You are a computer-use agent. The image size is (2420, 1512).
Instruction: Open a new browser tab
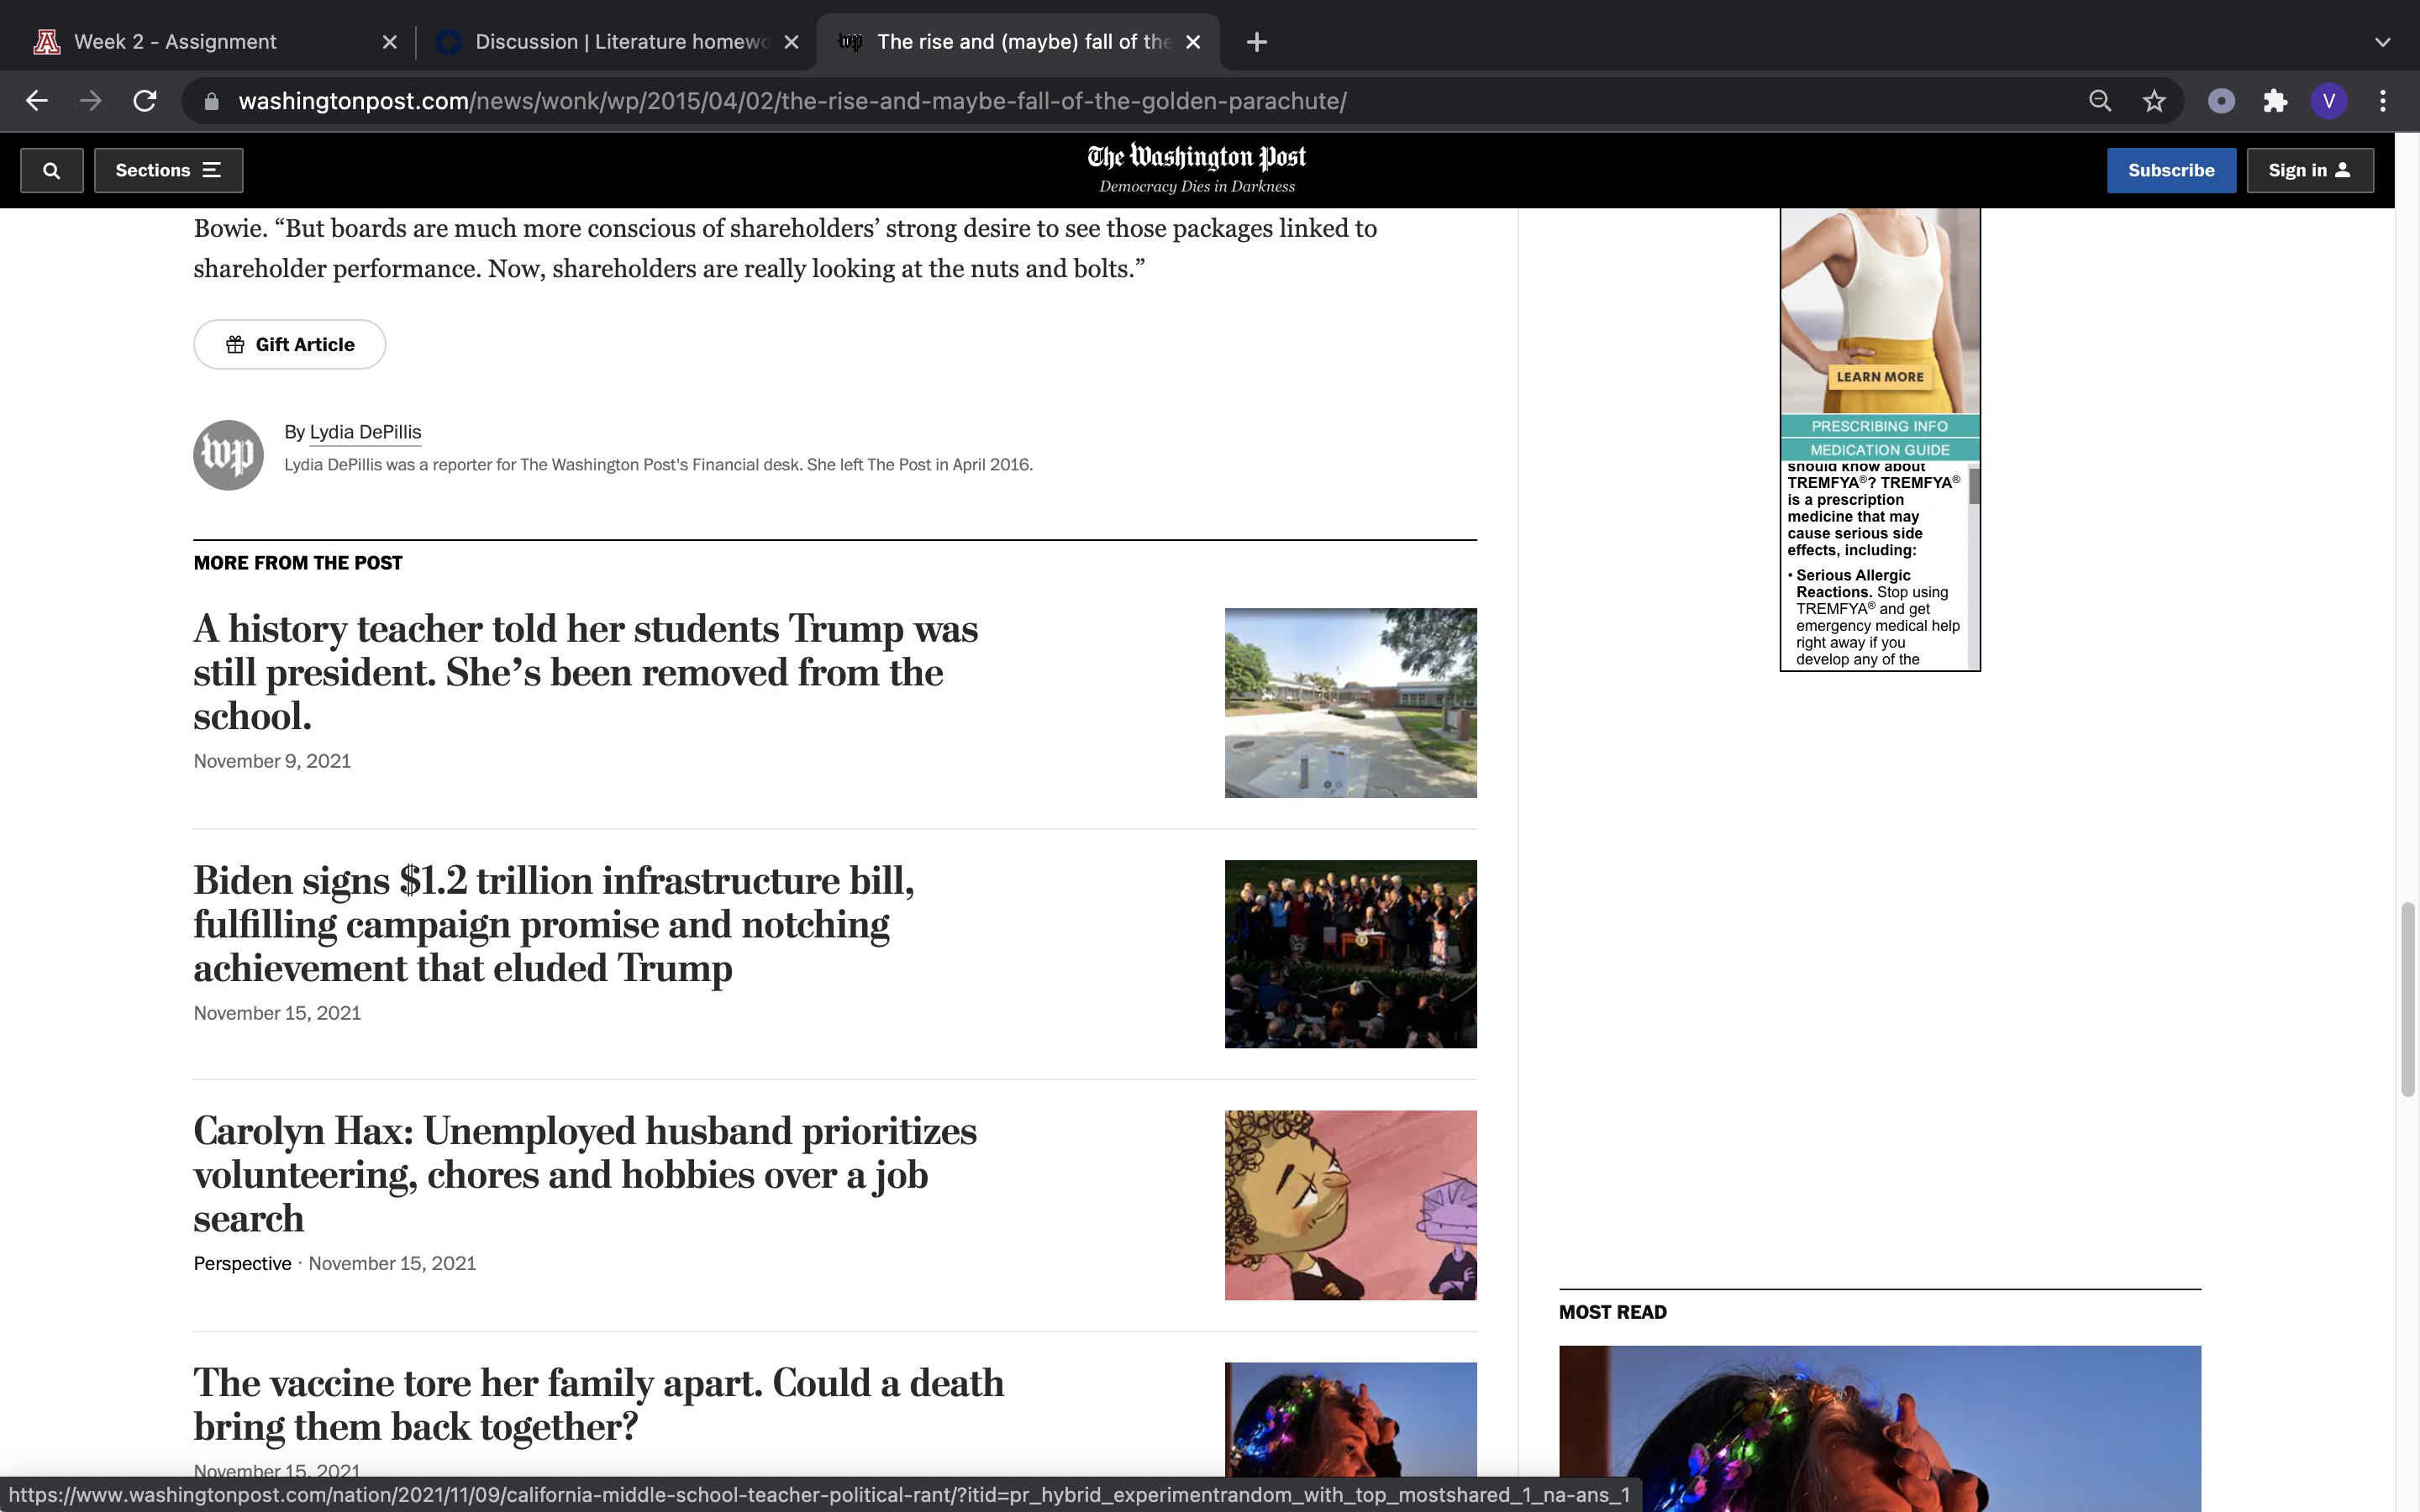click(x=1257, y=42)
